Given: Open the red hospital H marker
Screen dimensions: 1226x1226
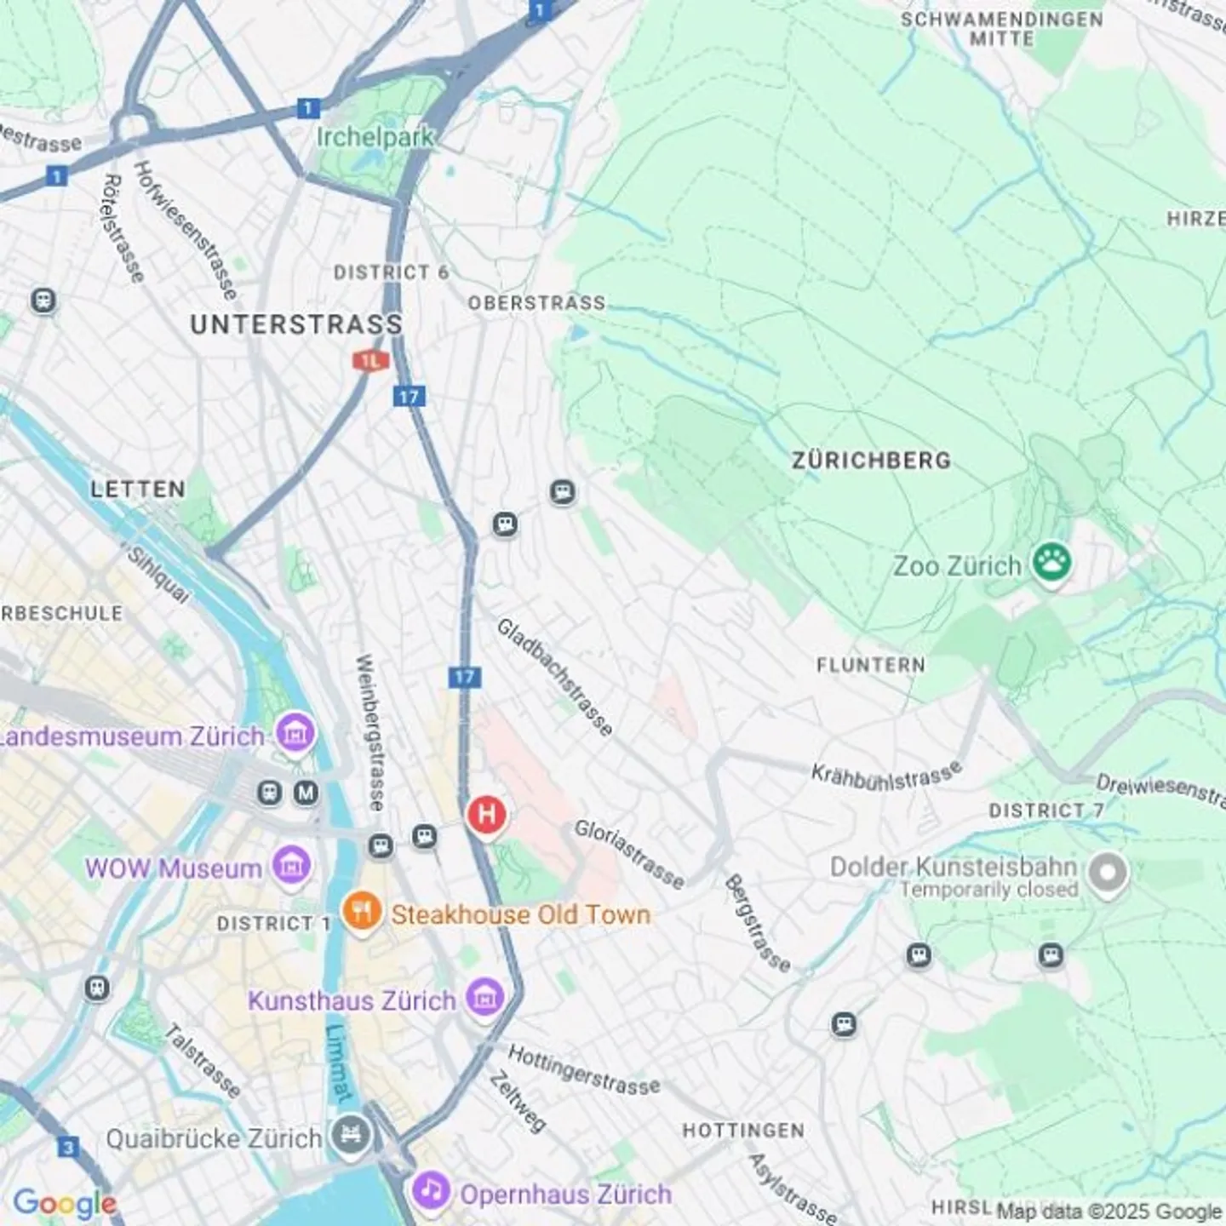Looking at the screenshot, I should pos(486,815).
